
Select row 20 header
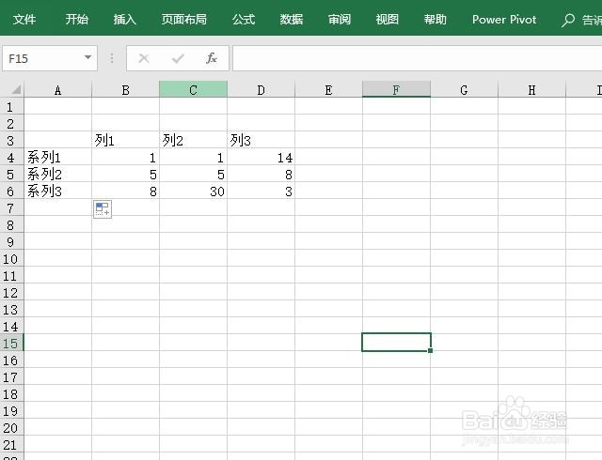pyautogui.click(x=11, y=427)
